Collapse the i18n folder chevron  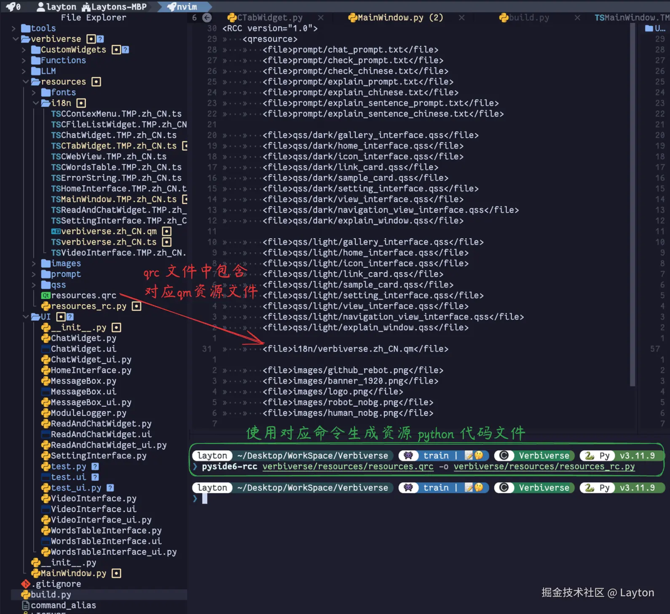[36, 103]
